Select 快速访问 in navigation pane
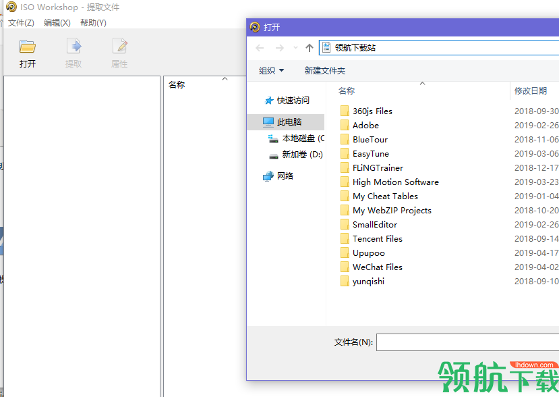The height and width of the screenshot is (397, 559). tap(293, 101)
